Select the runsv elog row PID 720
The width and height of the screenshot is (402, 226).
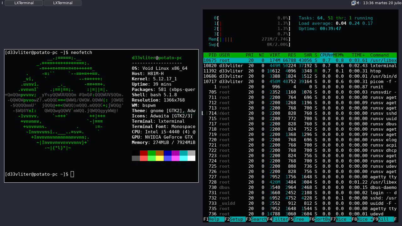300,140
